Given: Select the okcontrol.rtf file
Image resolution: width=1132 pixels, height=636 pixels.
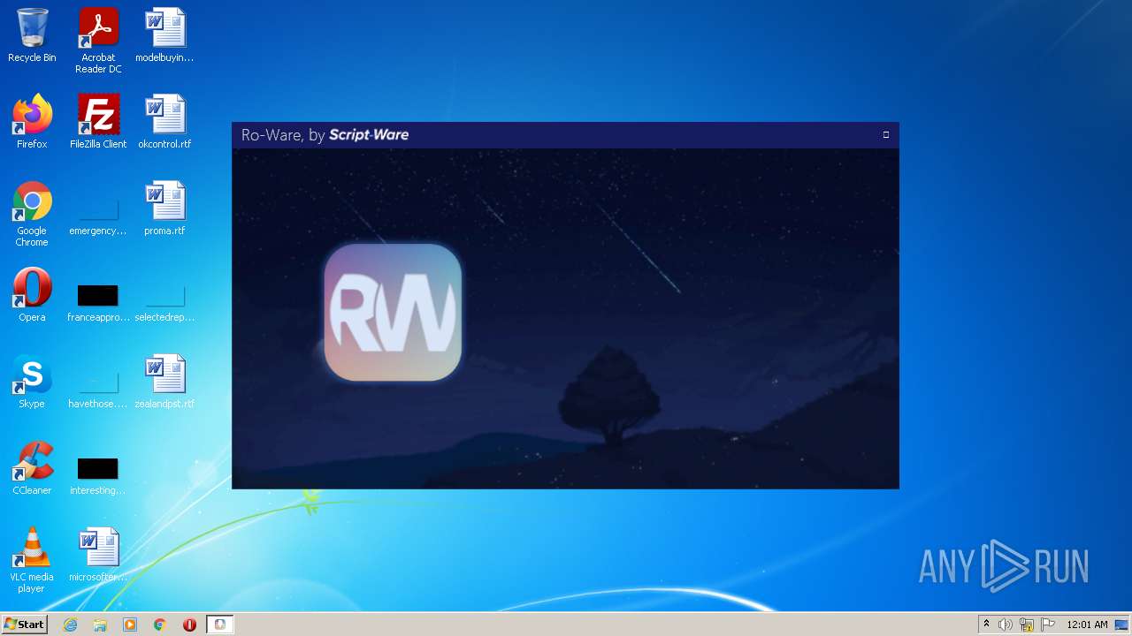Looking at the screenshot, I should pos(164,122).
